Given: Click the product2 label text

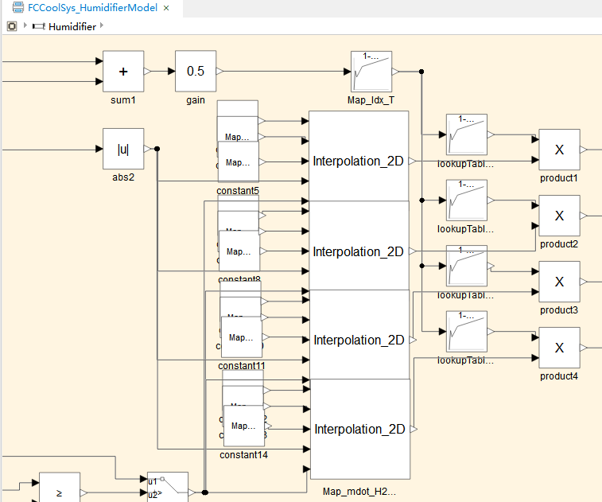Looking at the screenshot, I should pos(558,244).
